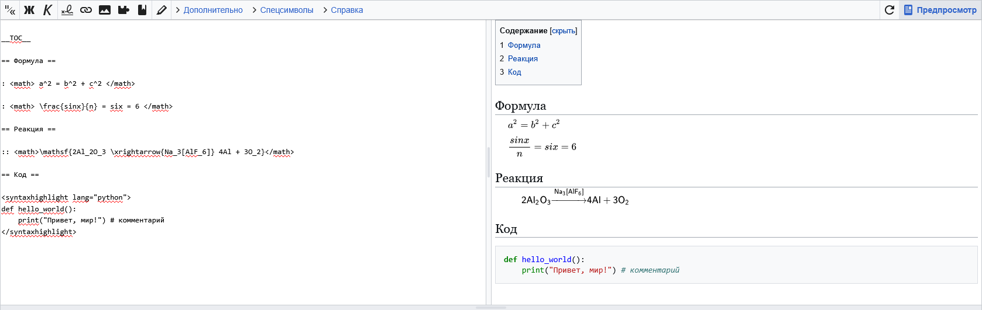Jump to Реакция section from contents
The width and height of the screenshot is (982, 310).
coord(523,58)
